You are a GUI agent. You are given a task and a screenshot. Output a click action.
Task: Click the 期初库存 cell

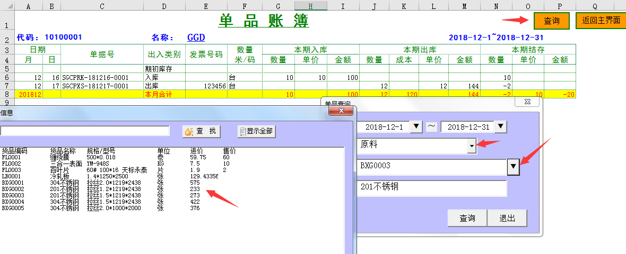164,69
